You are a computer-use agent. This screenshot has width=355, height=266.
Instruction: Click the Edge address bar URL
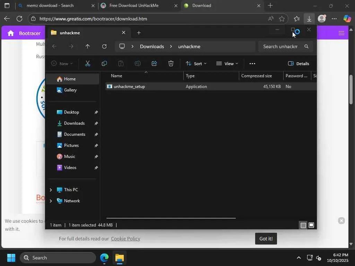[93, 19]
